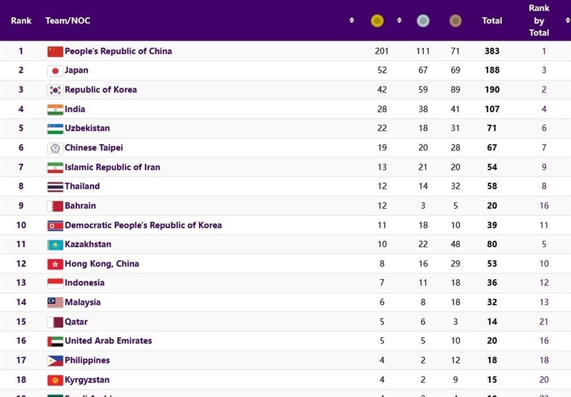Viewport: 571px width, 397px height.
Task: Click the Philippines flag icon
Action: point(55,361)
